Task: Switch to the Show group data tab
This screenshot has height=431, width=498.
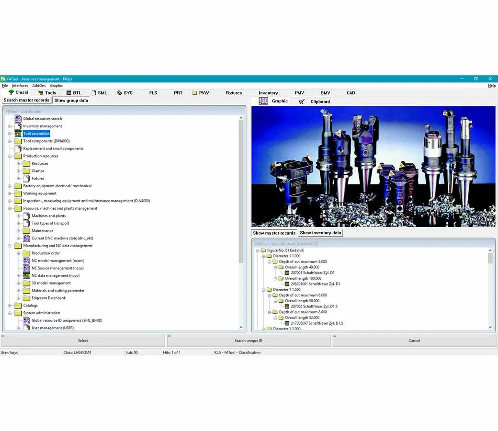Action: pyautogui.click(x=71, y=100)
